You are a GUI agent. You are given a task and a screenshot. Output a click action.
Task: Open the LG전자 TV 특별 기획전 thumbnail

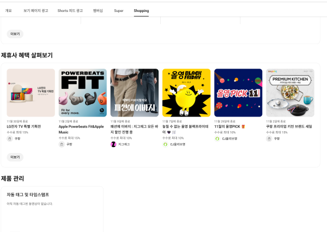point(31,93)
